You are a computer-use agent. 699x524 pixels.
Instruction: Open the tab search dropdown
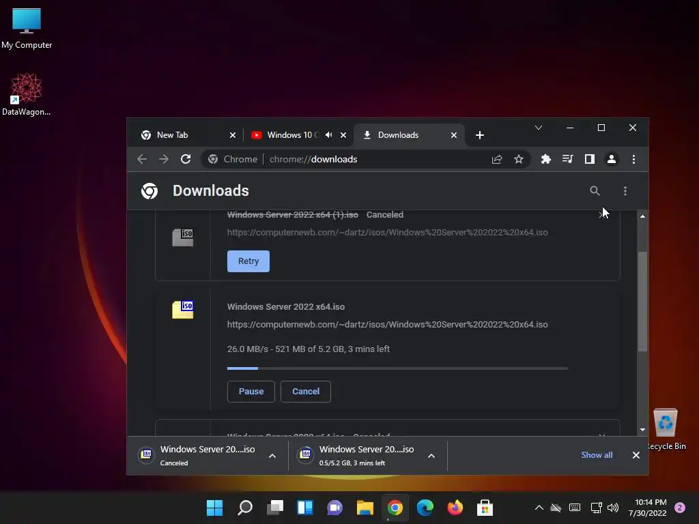539,128
